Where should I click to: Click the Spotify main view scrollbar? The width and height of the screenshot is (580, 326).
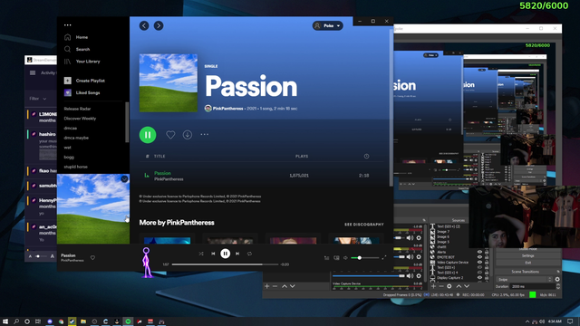(391, 107)
